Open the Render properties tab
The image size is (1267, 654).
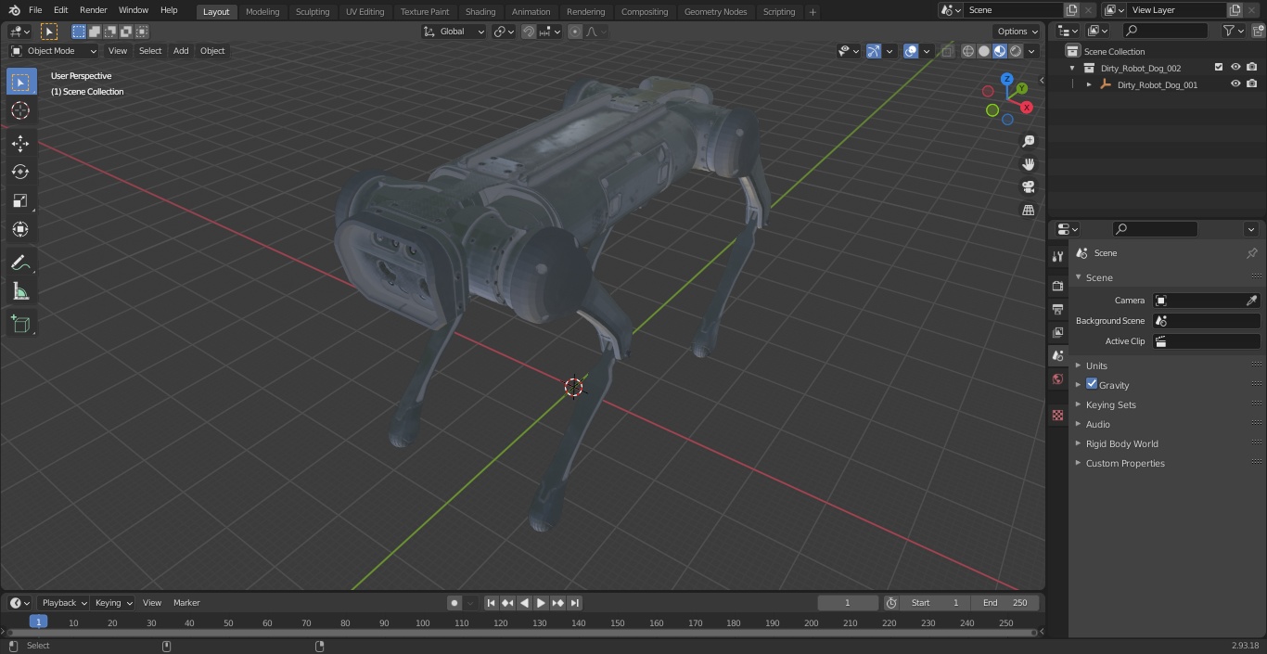[x=1057, y=286]
